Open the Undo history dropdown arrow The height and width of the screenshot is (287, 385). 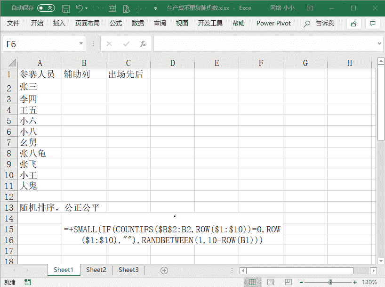click(87, 8)
